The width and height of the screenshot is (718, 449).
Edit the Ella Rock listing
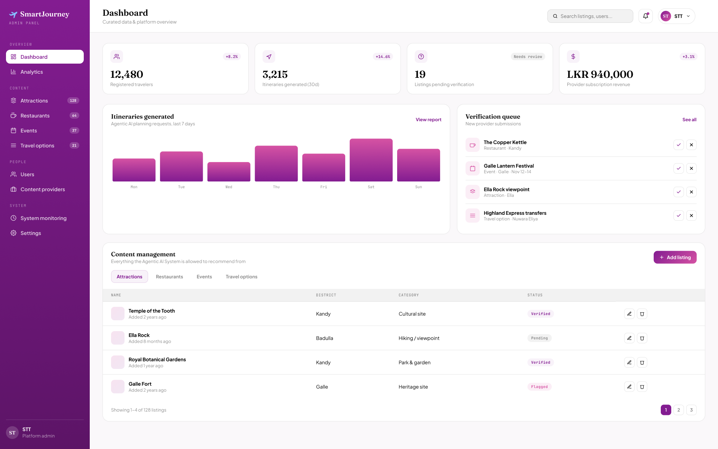629,338
